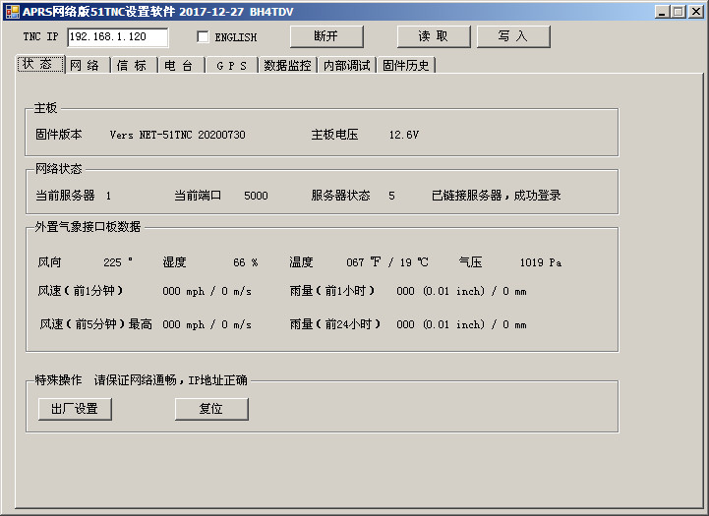Screen dimensions: 709x516
Task: View the 固件历史 firmware history tab
Action: (406, 66)
